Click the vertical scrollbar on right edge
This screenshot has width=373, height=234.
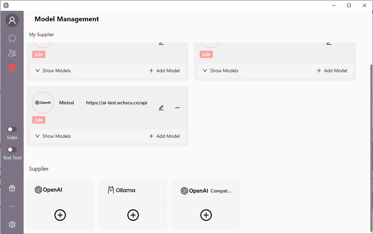tap(371, 135)
